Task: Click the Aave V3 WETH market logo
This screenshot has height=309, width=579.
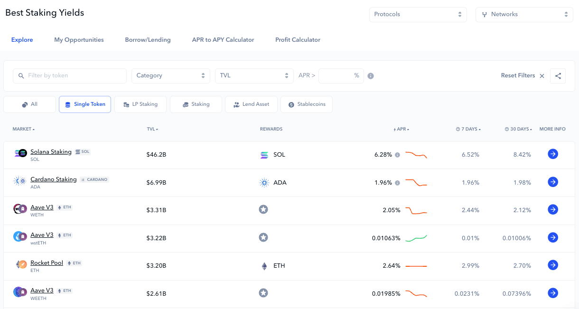Action: tap(20, 209)
